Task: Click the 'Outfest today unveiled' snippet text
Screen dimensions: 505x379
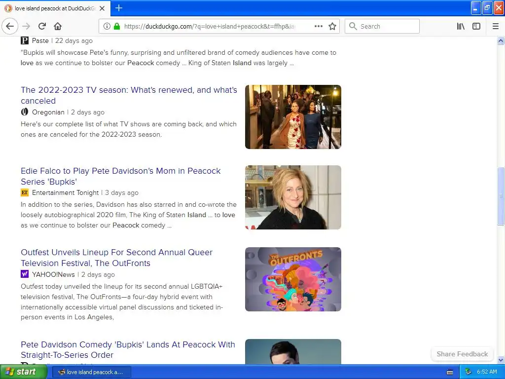Action: 122,302
